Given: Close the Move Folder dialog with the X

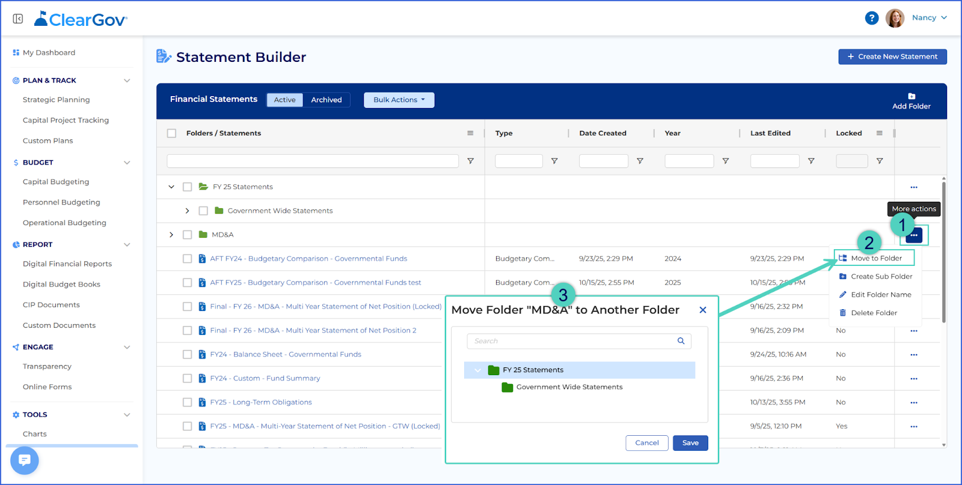Looking at the screenshot, I should pyautogui.click(x=703, y=310).
